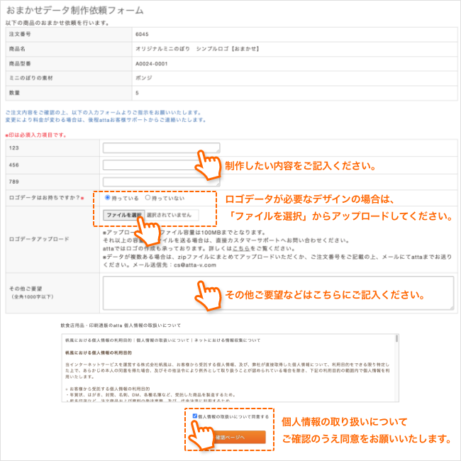Select the 持っている radio button
461x461 pixels.
click(x=108, y=198)
